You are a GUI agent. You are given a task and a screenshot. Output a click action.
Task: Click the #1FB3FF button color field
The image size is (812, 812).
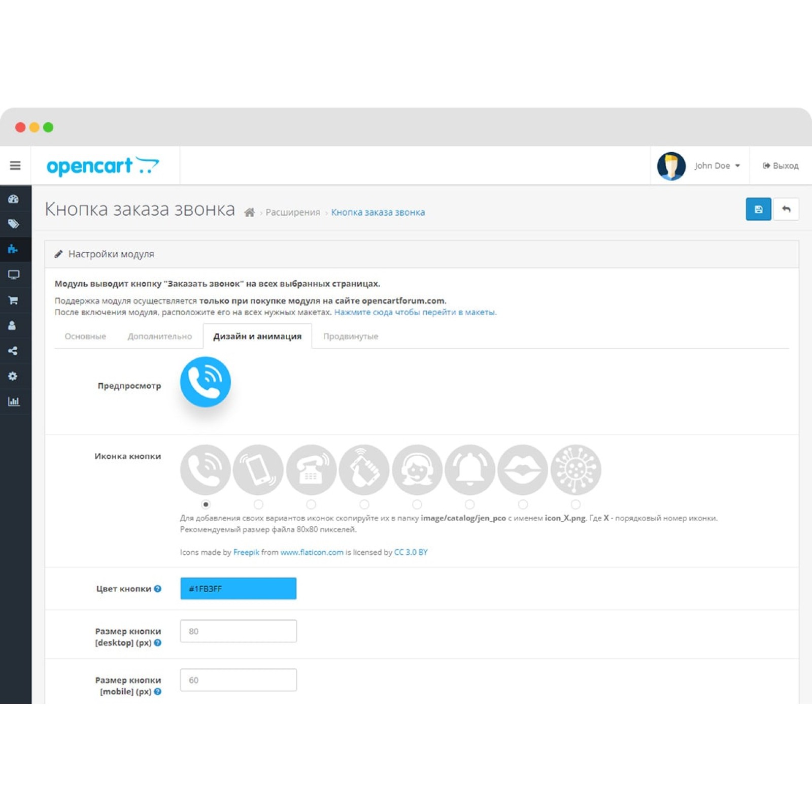[x=238, y=589]
